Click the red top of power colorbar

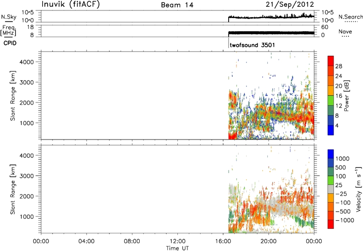(331, 60)
